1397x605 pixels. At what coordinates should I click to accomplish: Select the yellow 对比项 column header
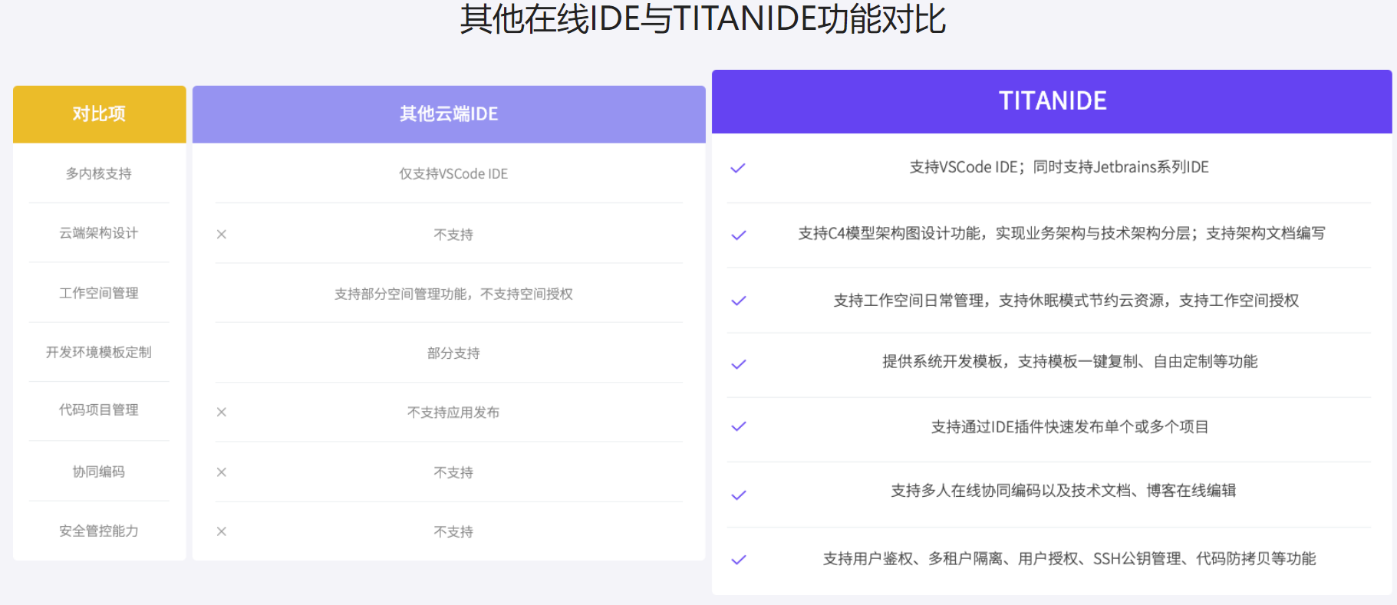tap(99, 114)
